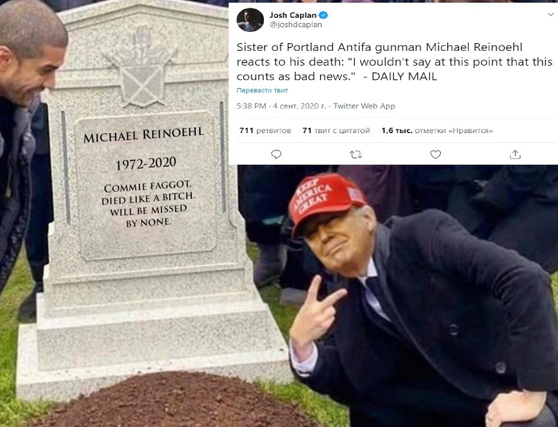Click the Michael Reinoehl engraved name
558x427 pixels.
(144, 135)
